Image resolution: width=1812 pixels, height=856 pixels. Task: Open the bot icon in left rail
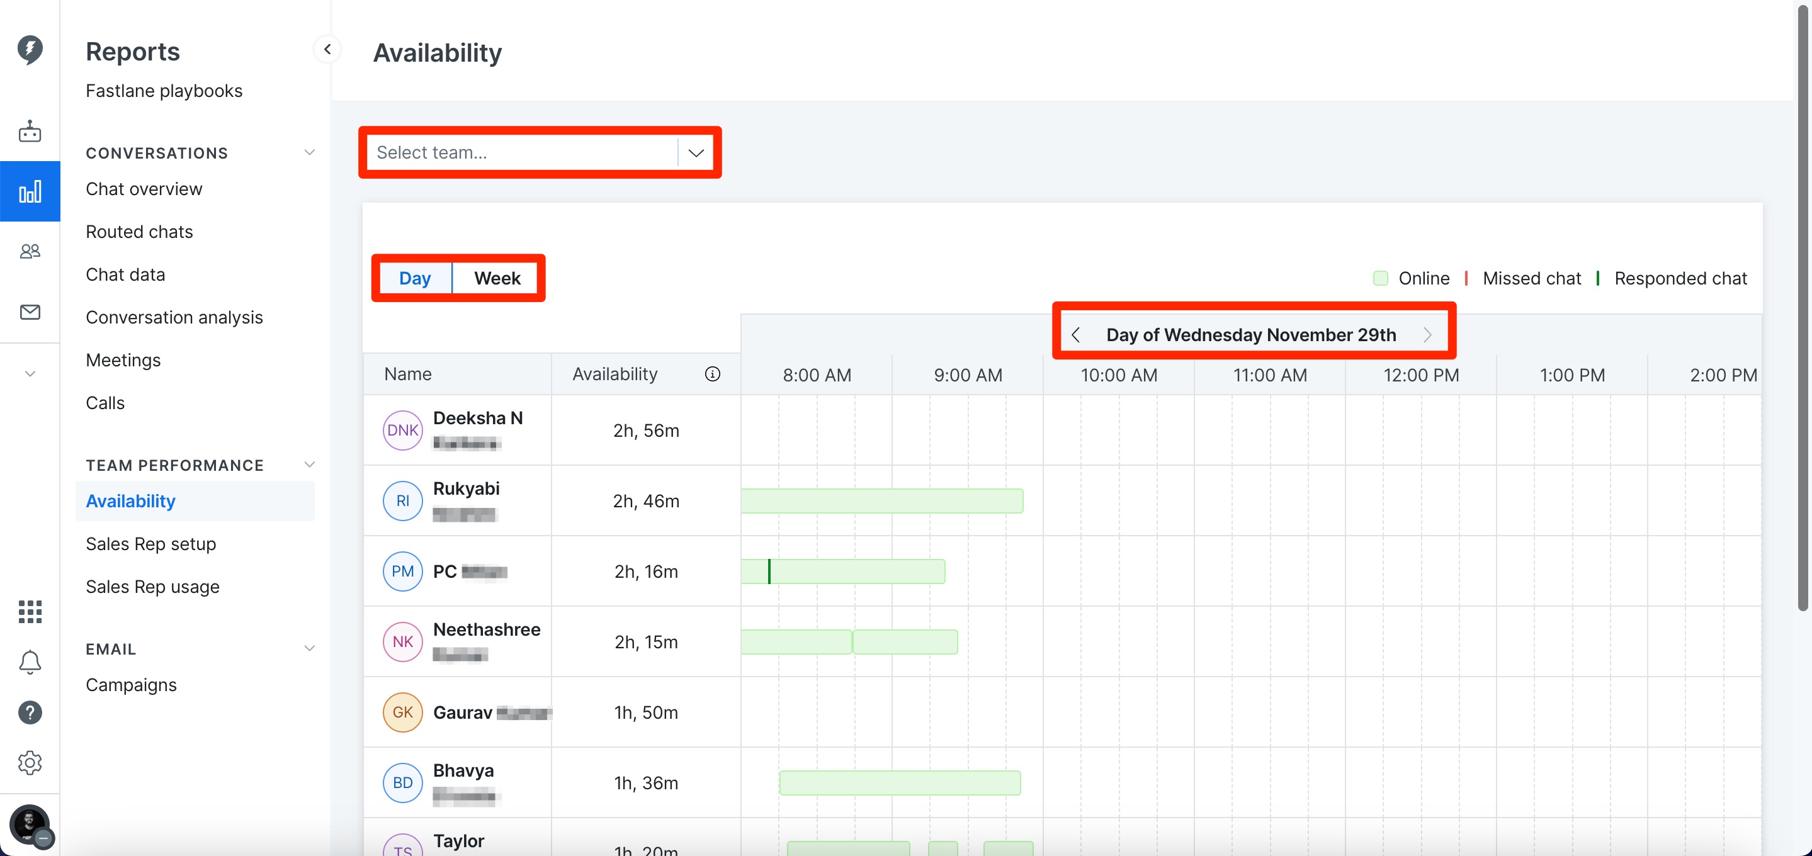(30, 132)
